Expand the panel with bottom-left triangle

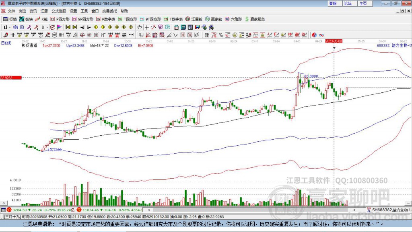pos(4,203)
